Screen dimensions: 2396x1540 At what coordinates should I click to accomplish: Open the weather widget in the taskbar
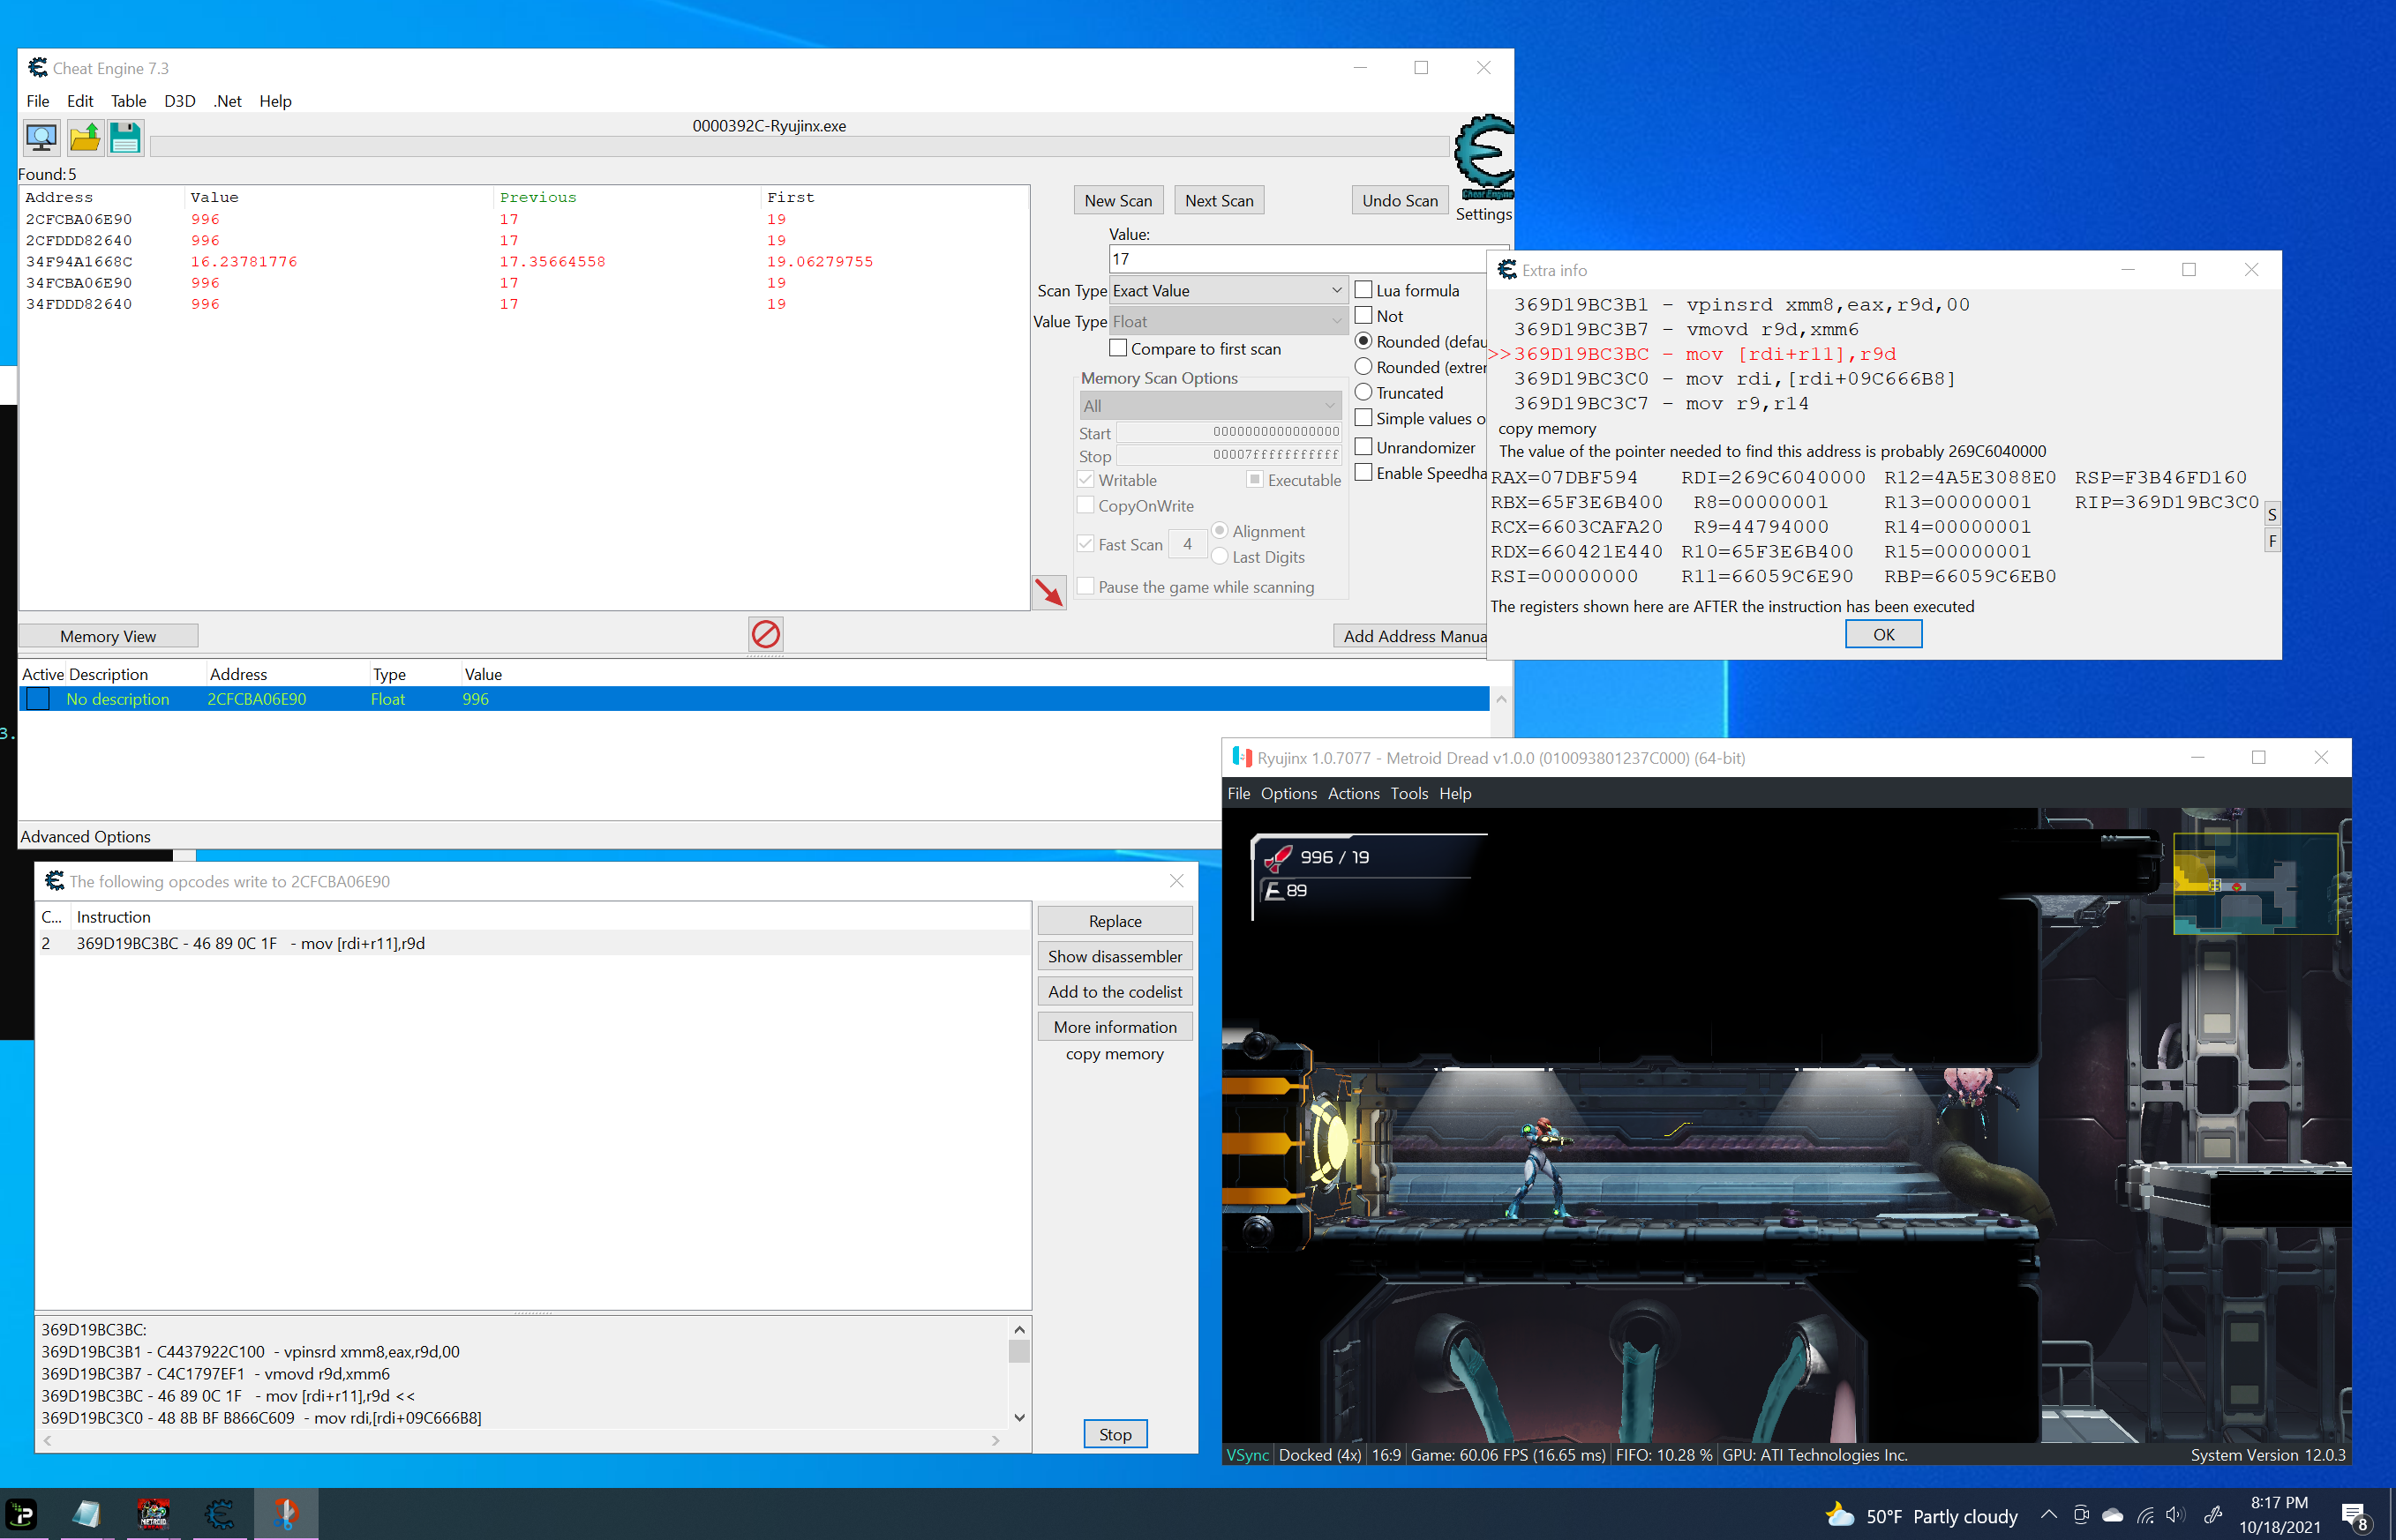[x=1922, y=1516]
